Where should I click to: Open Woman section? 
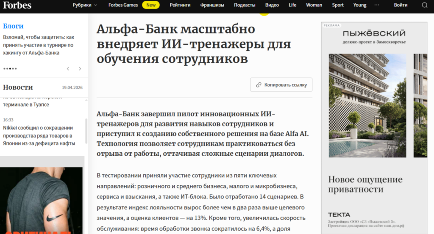tap(314, 5)
